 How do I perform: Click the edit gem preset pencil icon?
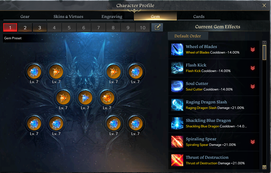[x=157, y=27]
